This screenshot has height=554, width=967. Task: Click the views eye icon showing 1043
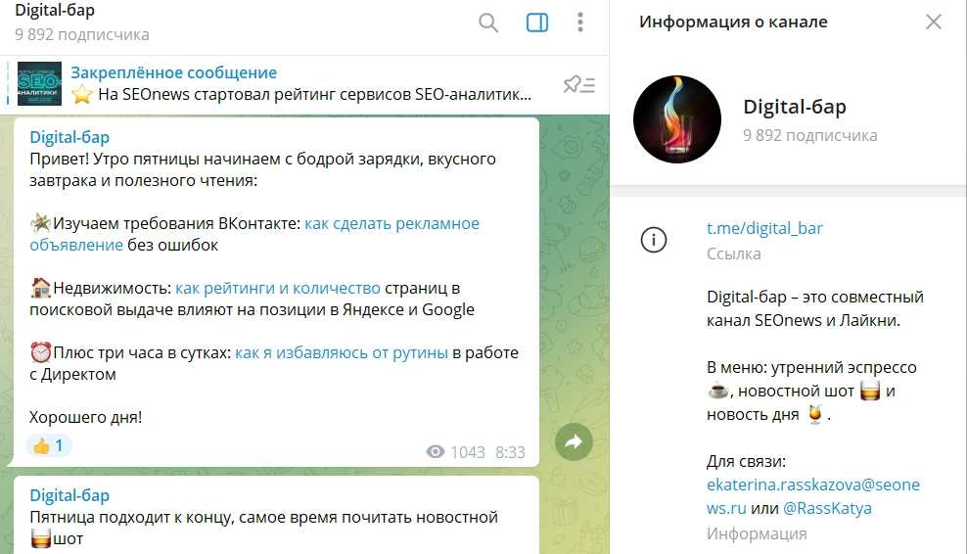coord(436,452)
